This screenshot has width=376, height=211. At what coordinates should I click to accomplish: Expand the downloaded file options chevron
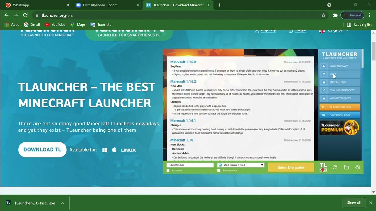(x=63, y=203)
